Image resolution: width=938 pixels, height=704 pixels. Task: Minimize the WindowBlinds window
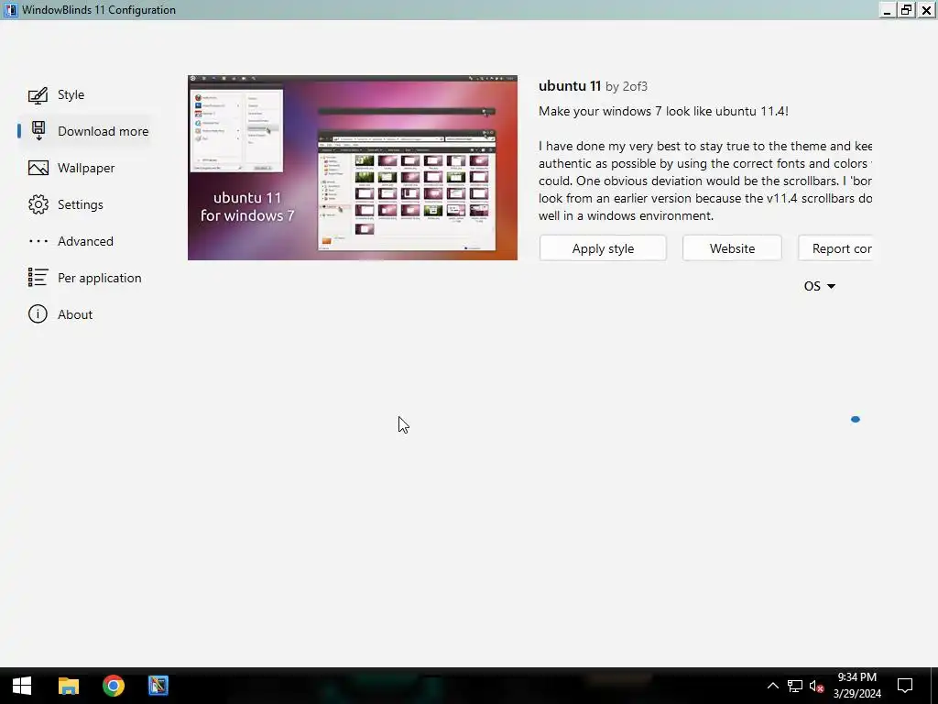click(x=887, y=10)
